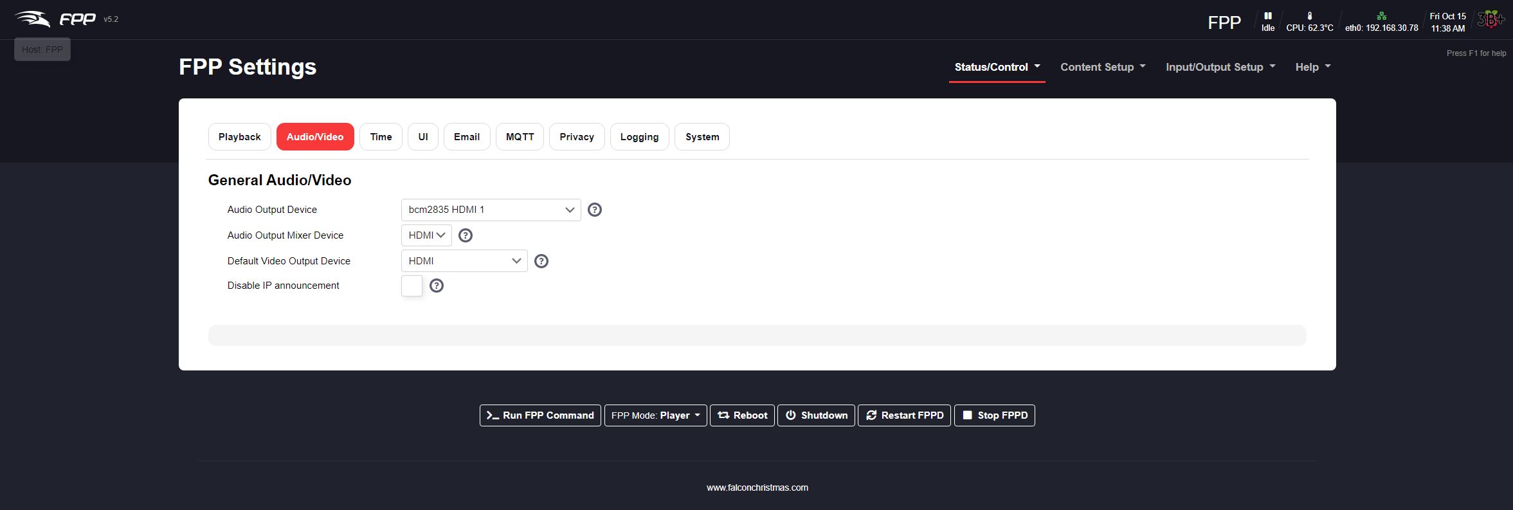Expand the FPP Mode Player dropdown

[x=655, y=415]
